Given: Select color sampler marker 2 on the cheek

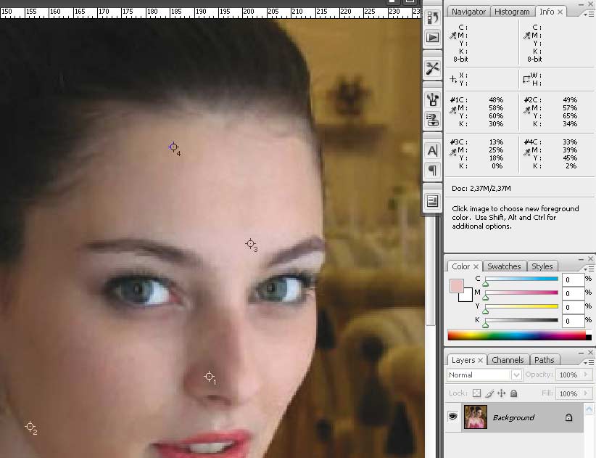Looking at the screenshot, I should pyautogui.click(x=30, y=427).
